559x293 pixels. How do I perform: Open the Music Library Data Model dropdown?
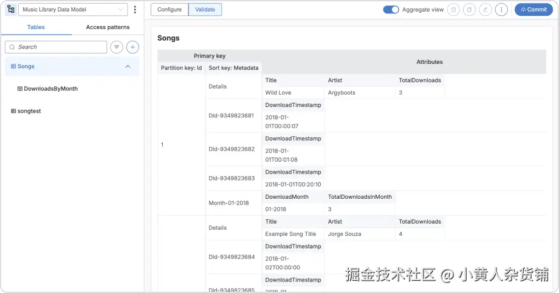(73, 10)
